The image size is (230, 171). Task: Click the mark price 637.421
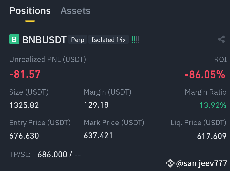tap(98, 135)
